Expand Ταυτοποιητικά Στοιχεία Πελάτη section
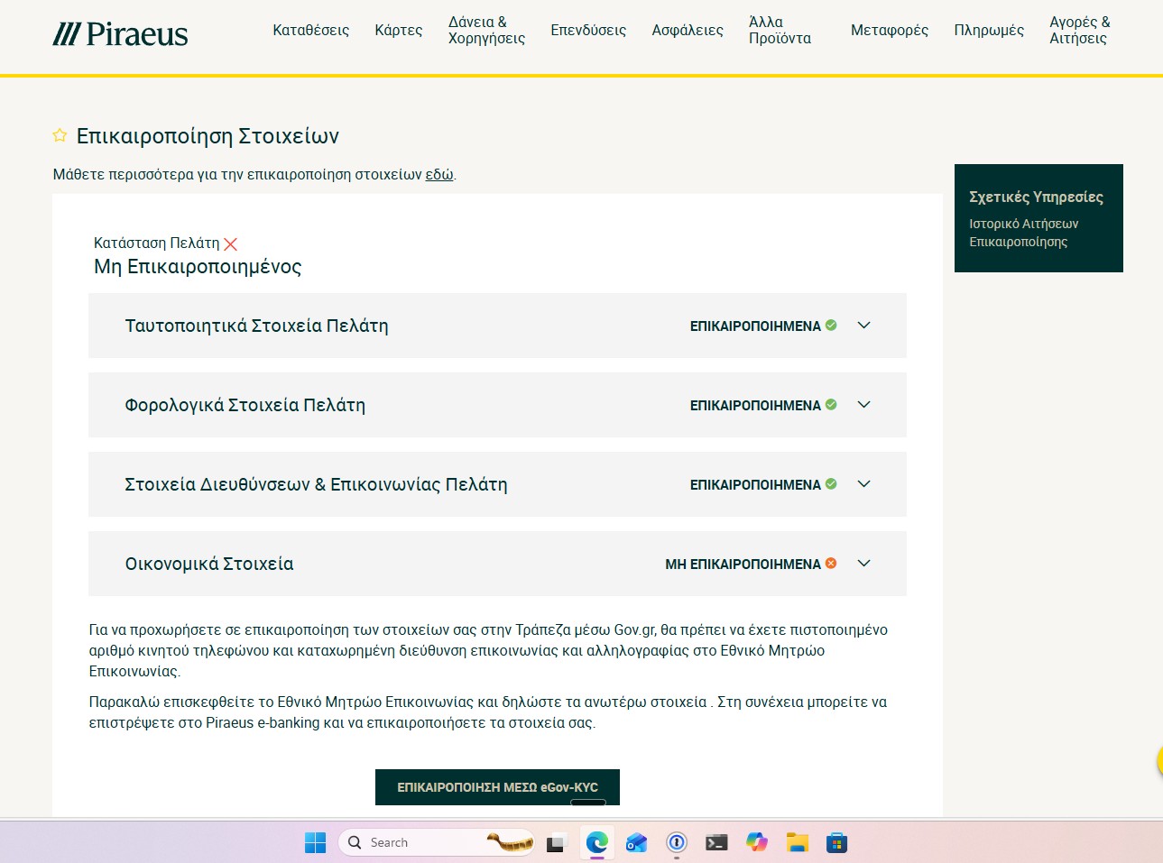The height and width of the screenshot is (863, 1163). pyautogui.click(x=863, y=326)
